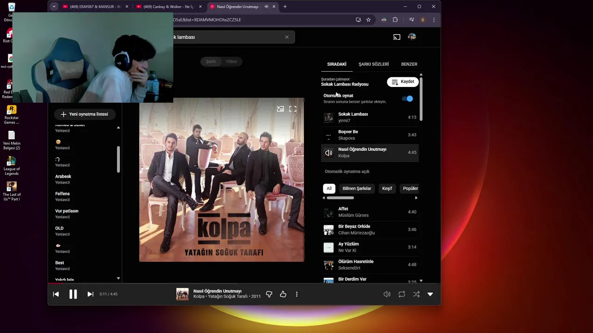Select the All filter chip

point(329,189)
